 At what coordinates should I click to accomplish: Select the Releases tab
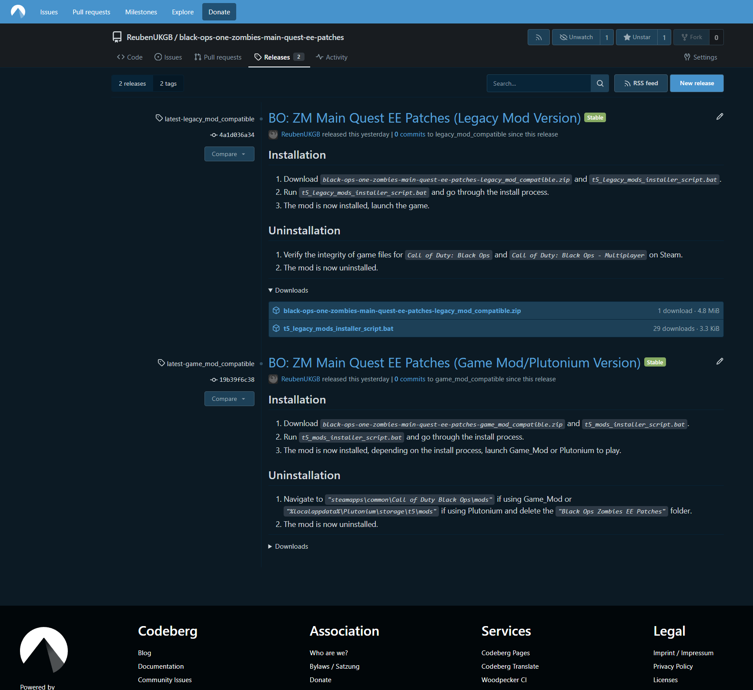[x=279, y=57]
